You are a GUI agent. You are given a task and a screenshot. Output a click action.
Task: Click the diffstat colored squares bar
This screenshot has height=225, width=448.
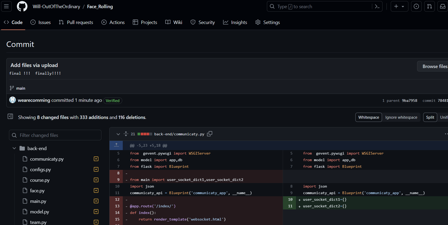pyautogui.click(x=145, y=134)
